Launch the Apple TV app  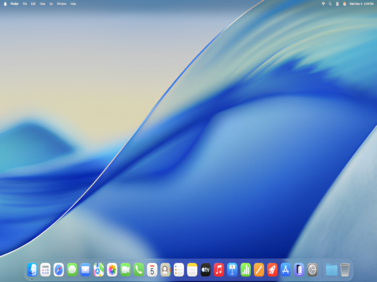[205, 270]
